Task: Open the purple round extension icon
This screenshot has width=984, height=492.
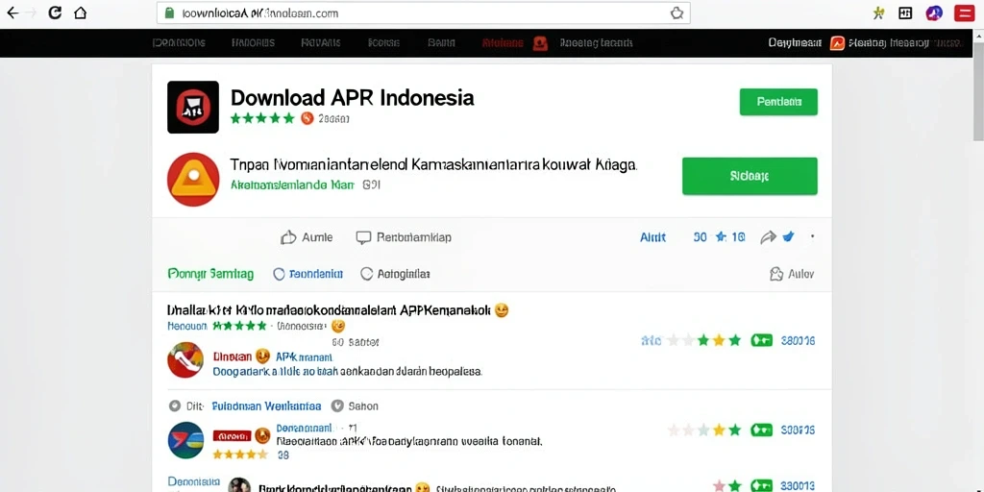Action: 934,12
